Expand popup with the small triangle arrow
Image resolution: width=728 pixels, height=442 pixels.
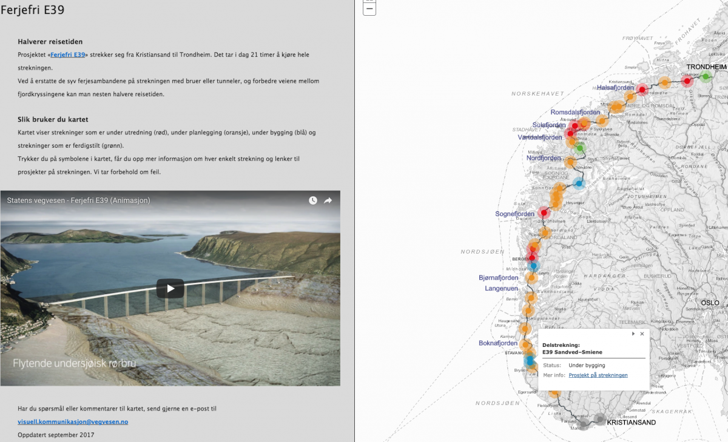point(633,334)
